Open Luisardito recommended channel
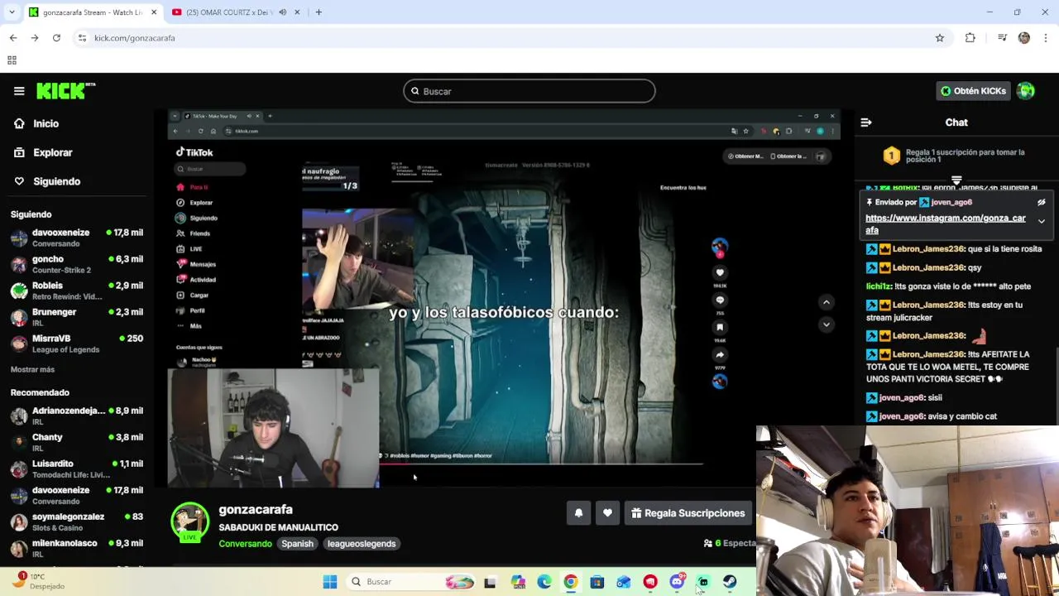Screen dimensions: 1059x596 point(76,469)
